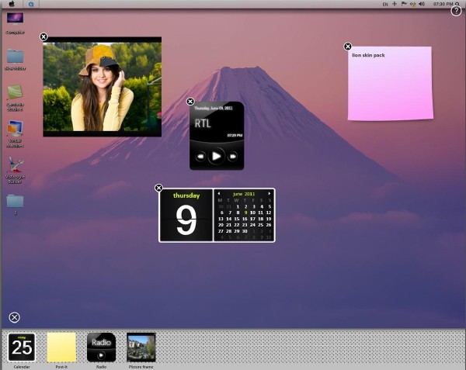The height and width of the screenshot is (370, 466).
Task: Add the Post-it widget from the widget bar
Action: [x=61, y=347]
